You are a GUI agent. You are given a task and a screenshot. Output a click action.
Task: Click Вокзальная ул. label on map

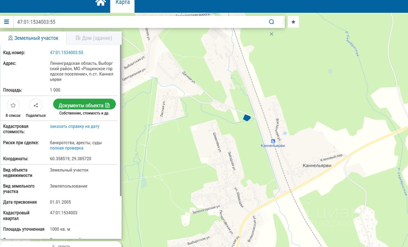click(x=278, y=129)
